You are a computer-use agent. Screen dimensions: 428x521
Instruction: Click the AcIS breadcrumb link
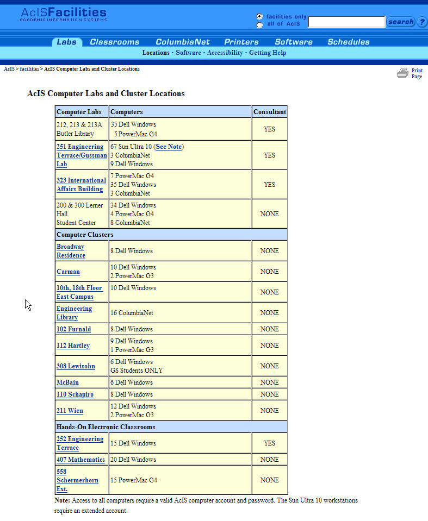click(9, 69)
